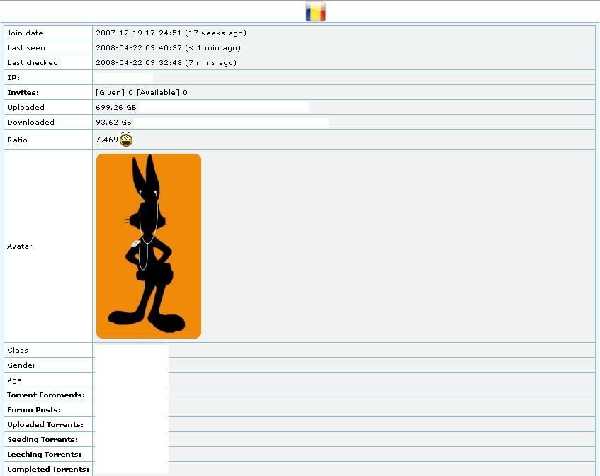Open the Bugs Bunny silhouette avatar image
This screenshot has width=600, height=476.
149,246
